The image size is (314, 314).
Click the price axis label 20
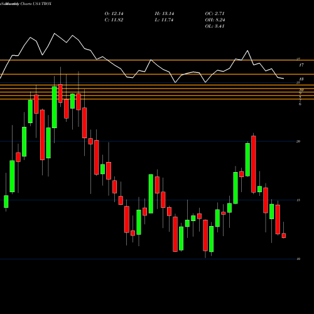pos(298,141)
